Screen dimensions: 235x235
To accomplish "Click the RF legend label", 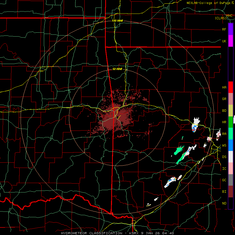I will point(224,29).
